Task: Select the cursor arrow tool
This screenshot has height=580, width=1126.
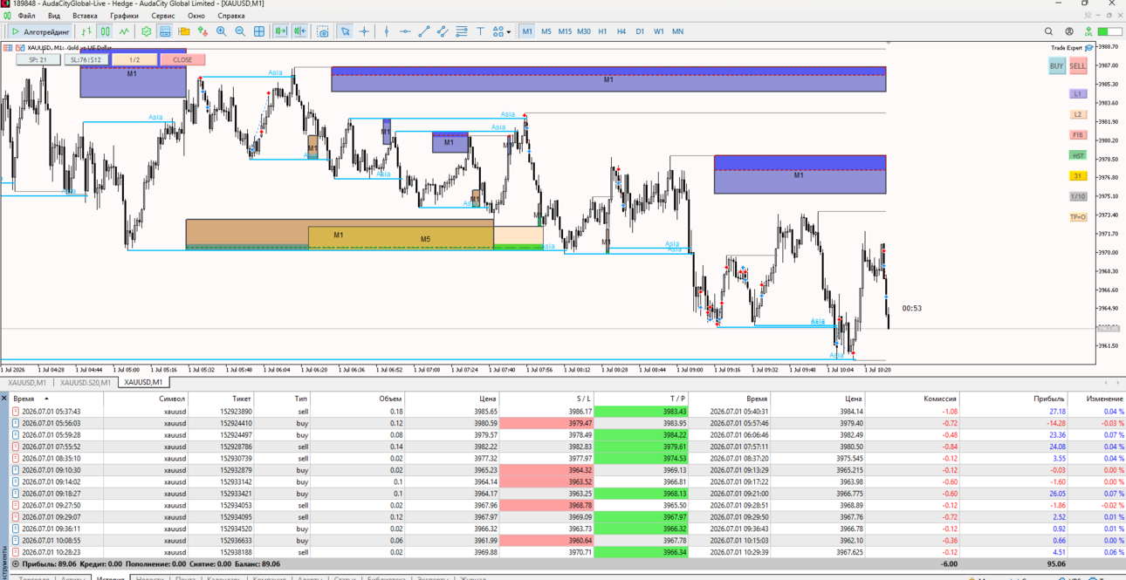Action: pos(346,31)
